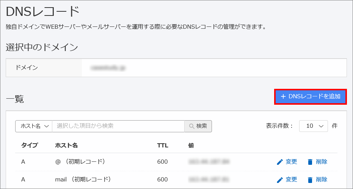
Task: Click the trash icon for the mail record
Action: pos(310,180)
